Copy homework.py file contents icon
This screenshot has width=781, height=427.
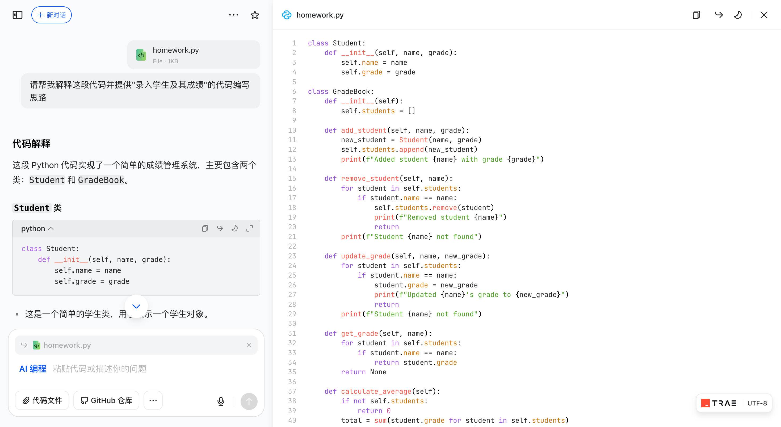click(x=696, y=15)
